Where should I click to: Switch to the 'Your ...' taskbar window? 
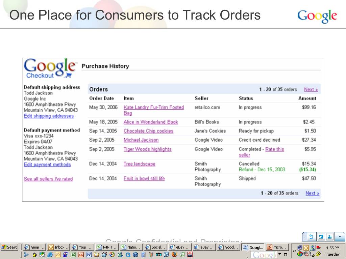83,247
